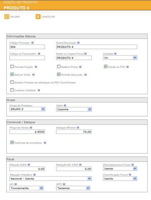
Task: Click help icon beside Nome/Descrição label
Action: point(79,43)
